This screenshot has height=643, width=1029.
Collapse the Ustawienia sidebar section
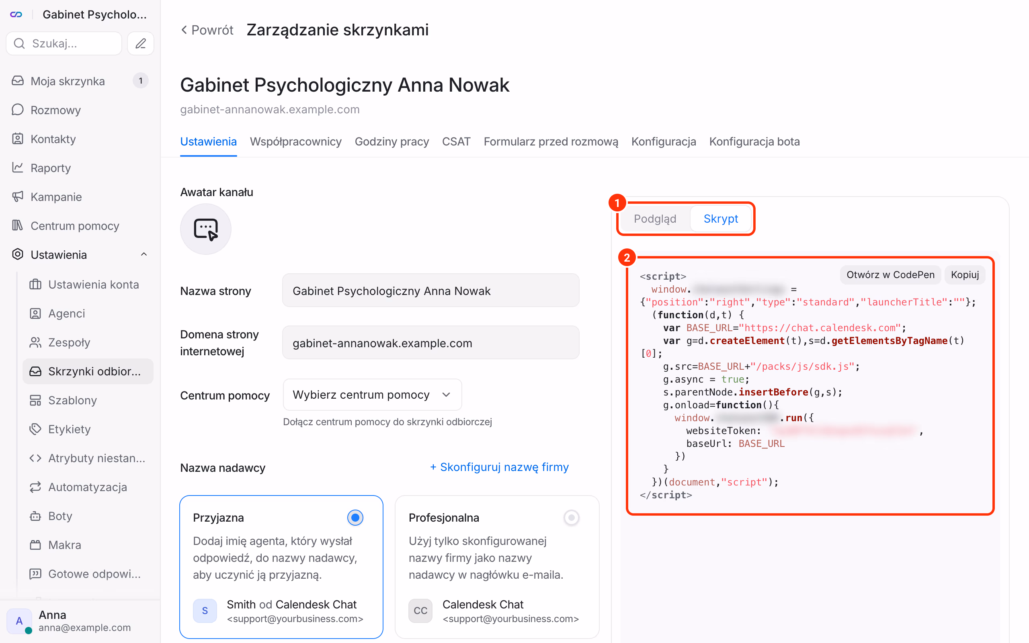(x=144, y=254)
